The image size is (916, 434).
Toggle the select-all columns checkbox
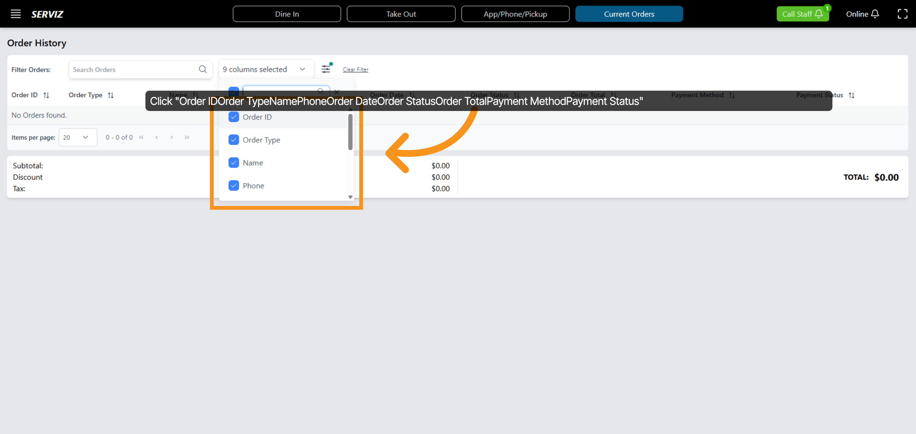(234, 92)
